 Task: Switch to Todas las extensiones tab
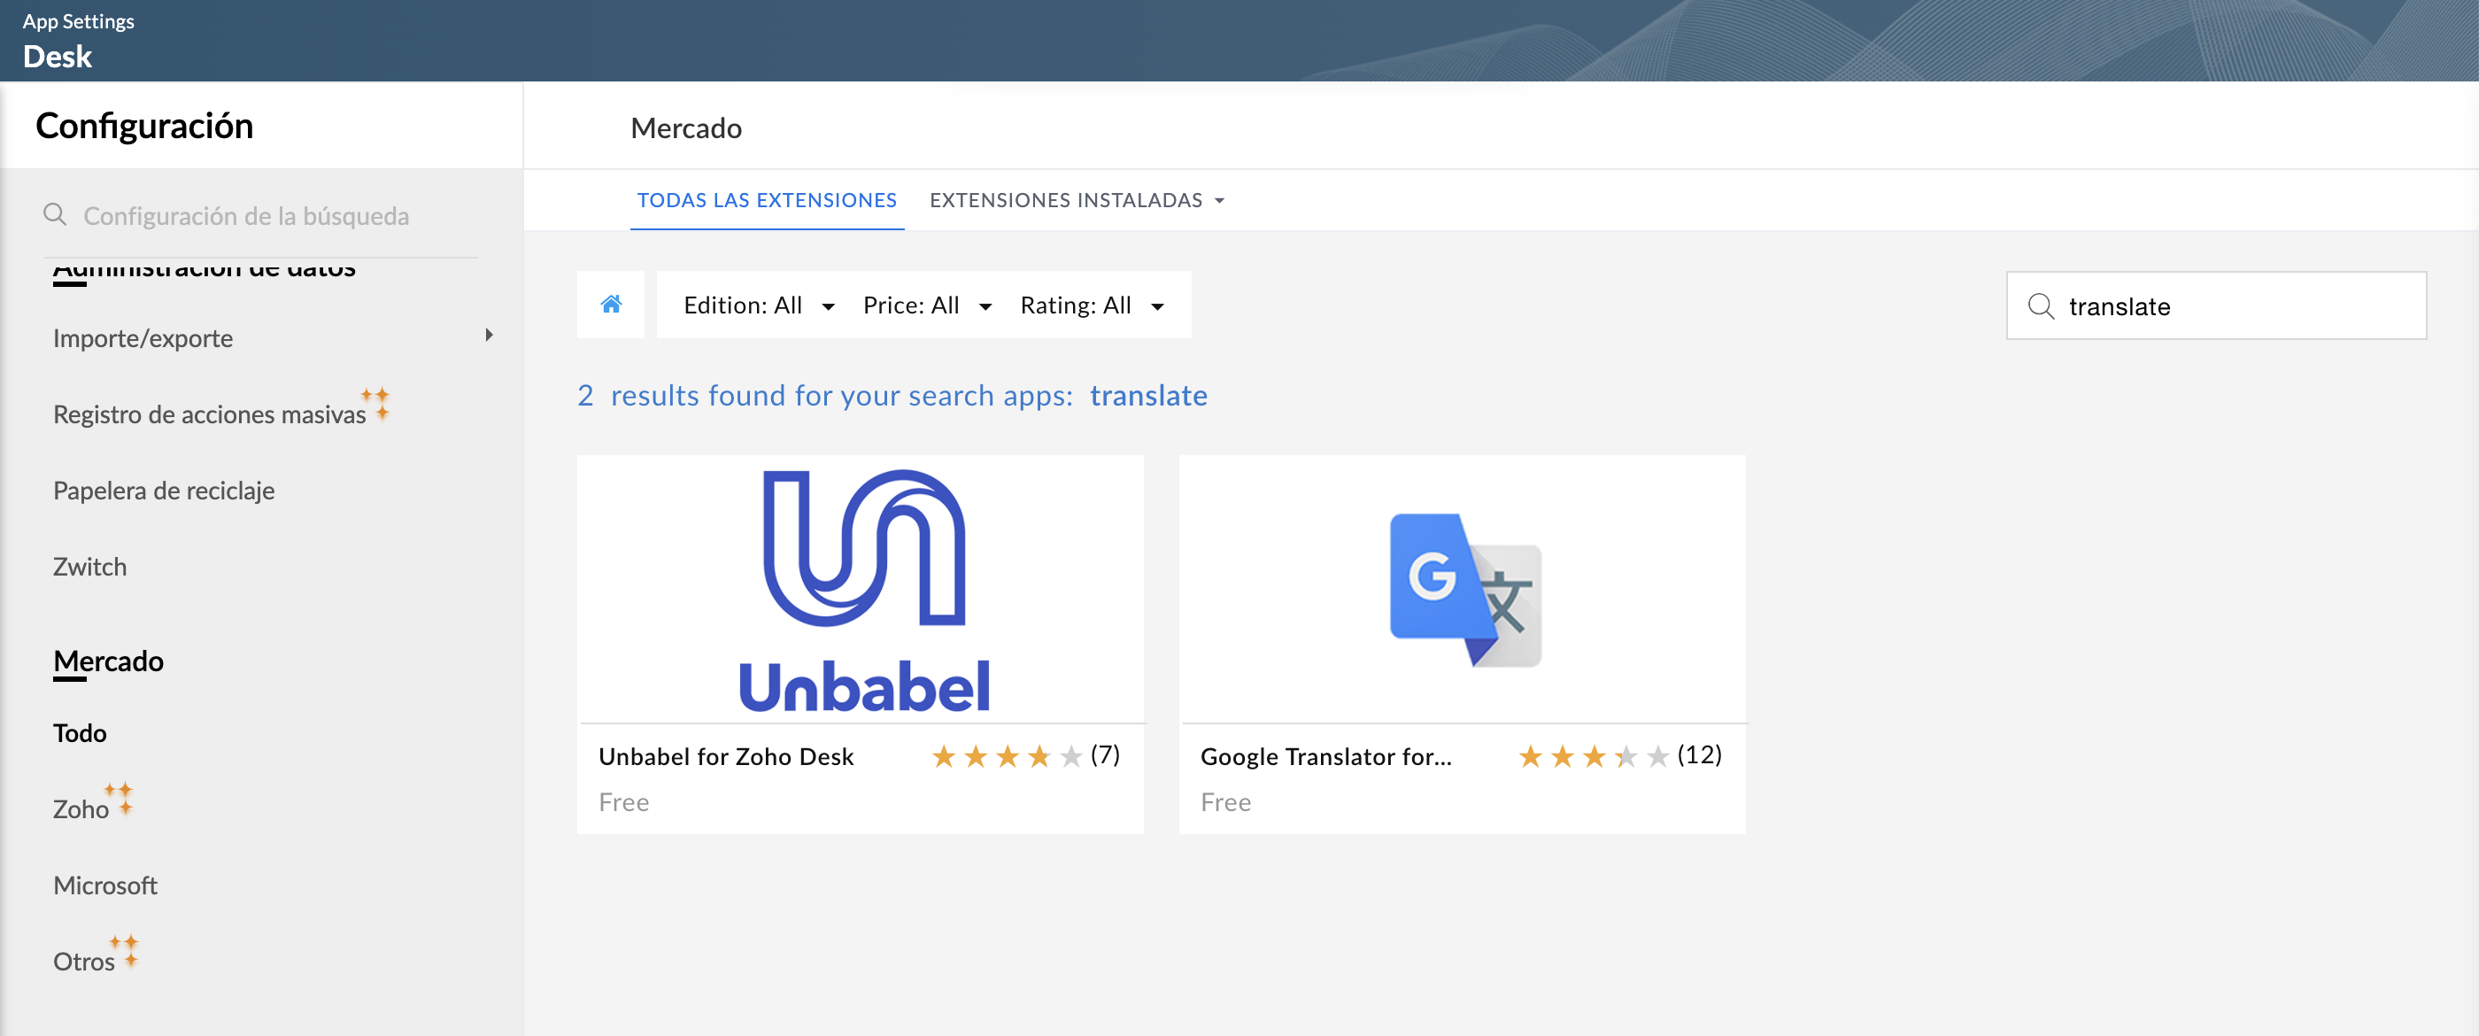pos(766,200)
